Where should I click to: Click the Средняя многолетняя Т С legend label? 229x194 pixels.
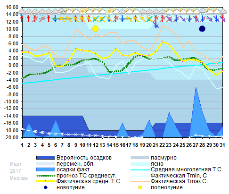pos(186,169)
